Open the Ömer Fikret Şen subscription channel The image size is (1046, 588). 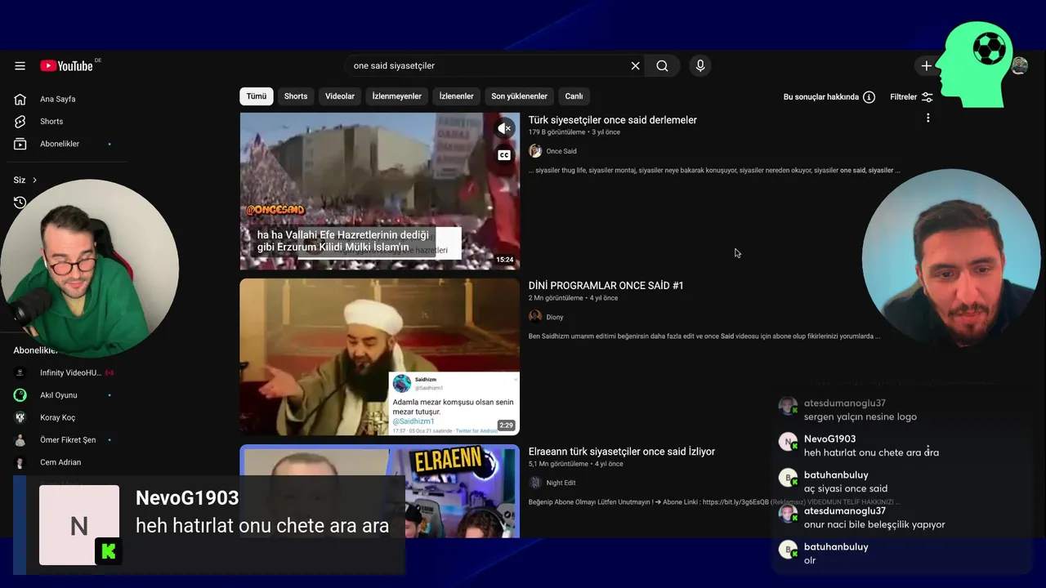(x=67, y=439)
